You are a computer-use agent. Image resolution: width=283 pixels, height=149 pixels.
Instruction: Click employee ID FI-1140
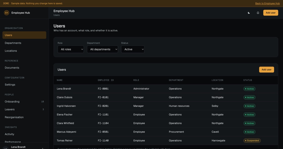[x=103, y=140]
